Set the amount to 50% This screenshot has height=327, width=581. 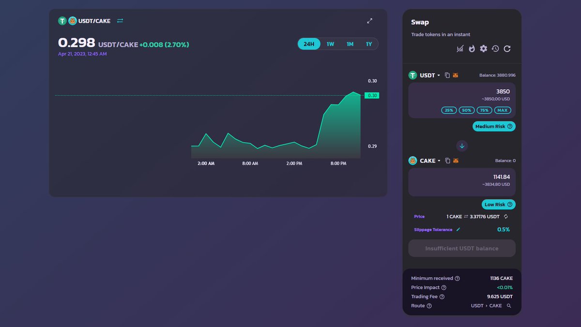(467, 110)
